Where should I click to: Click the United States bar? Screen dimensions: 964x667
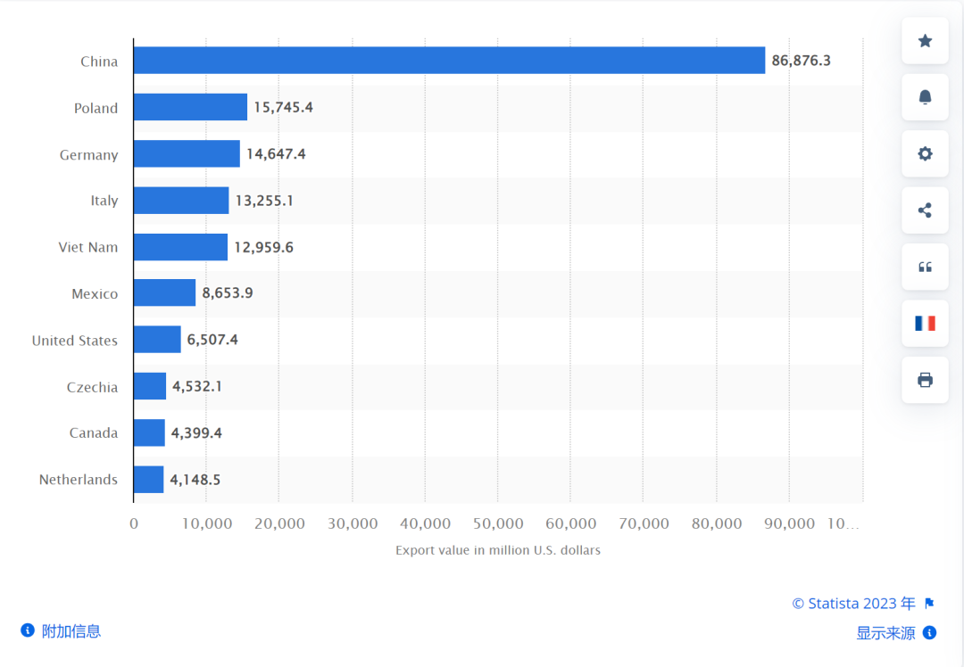[157, 339]
